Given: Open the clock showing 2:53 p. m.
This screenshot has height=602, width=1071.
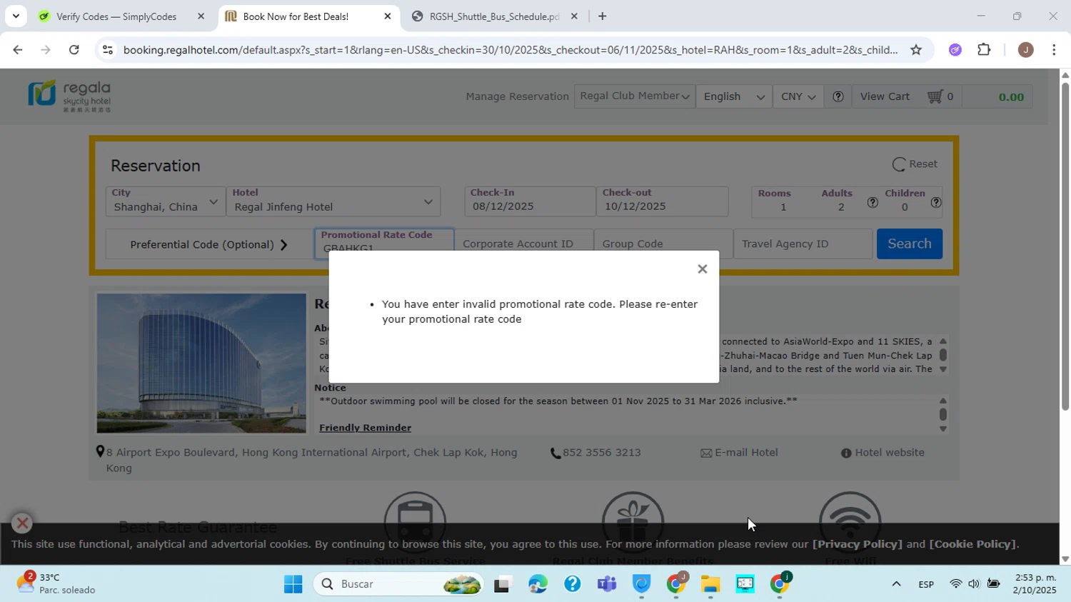Looking at the screenshot, I should (x=1035, y=583).
